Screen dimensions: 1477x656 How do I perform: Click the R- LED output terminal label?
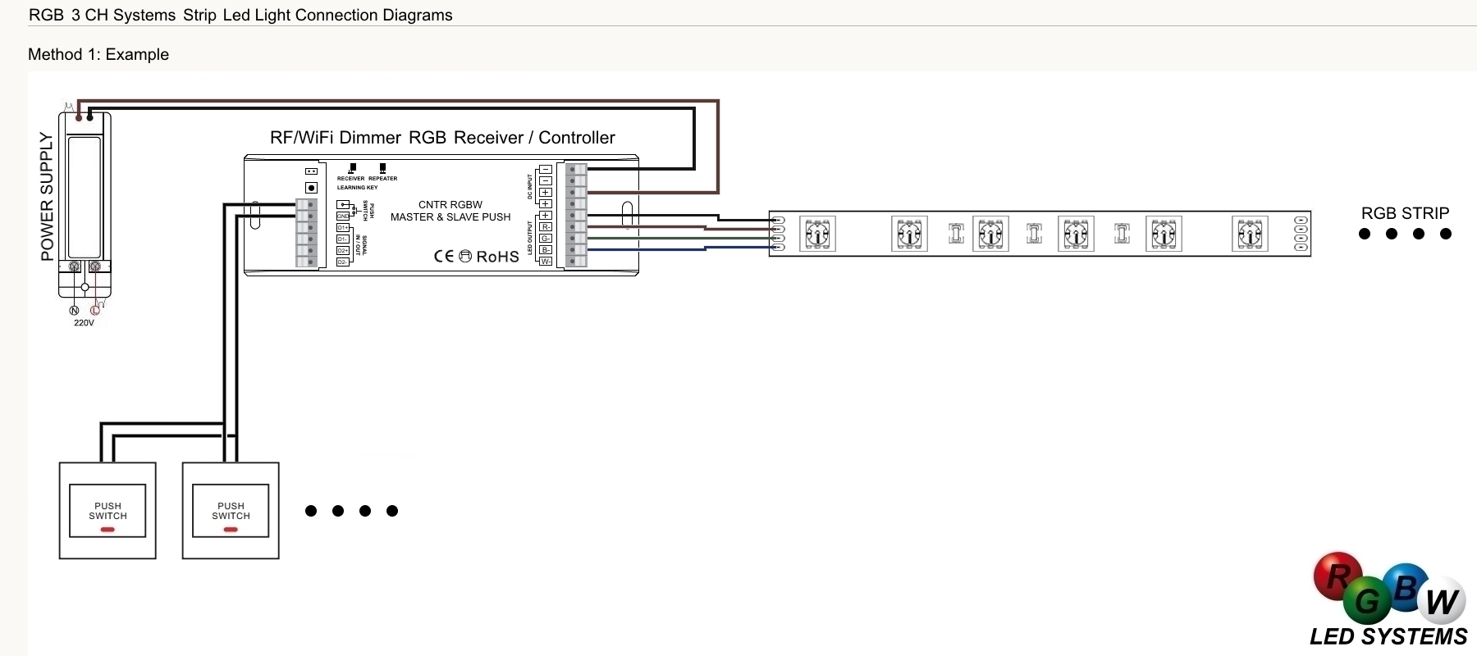(546, 227)
